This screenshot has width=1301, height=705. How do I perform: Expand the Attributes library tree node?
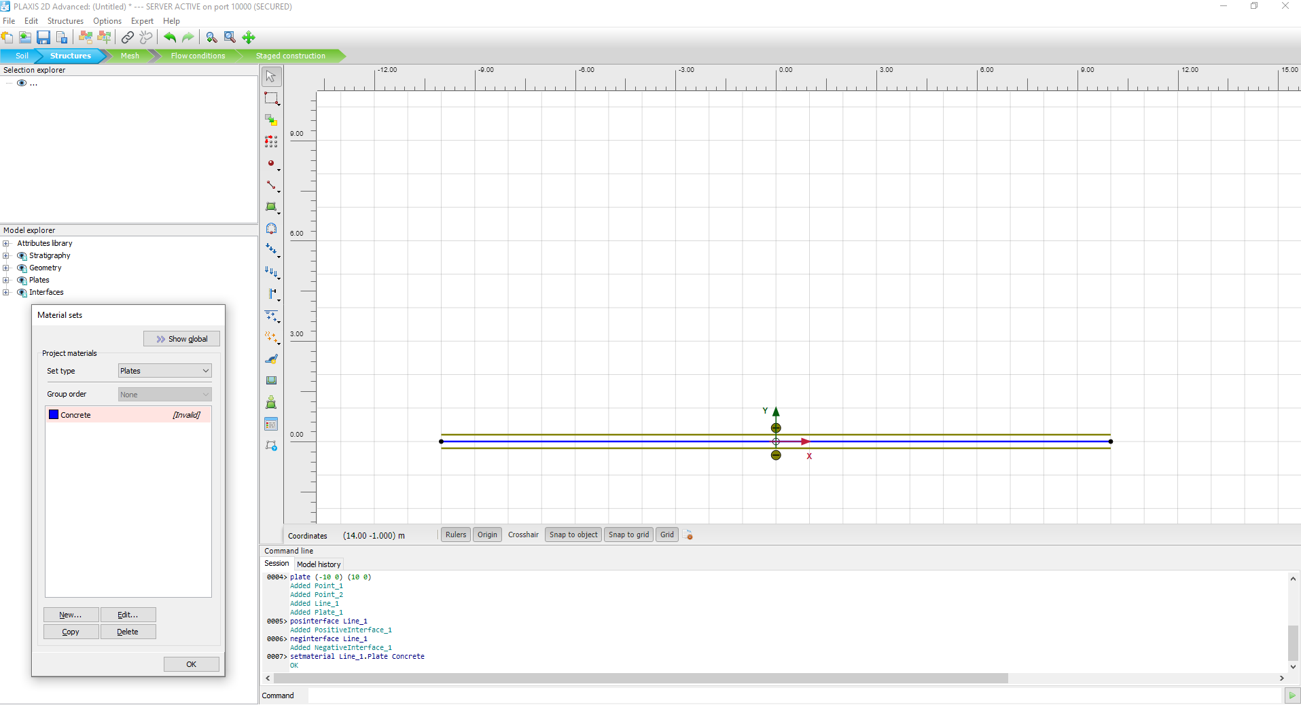pos(6,244)
